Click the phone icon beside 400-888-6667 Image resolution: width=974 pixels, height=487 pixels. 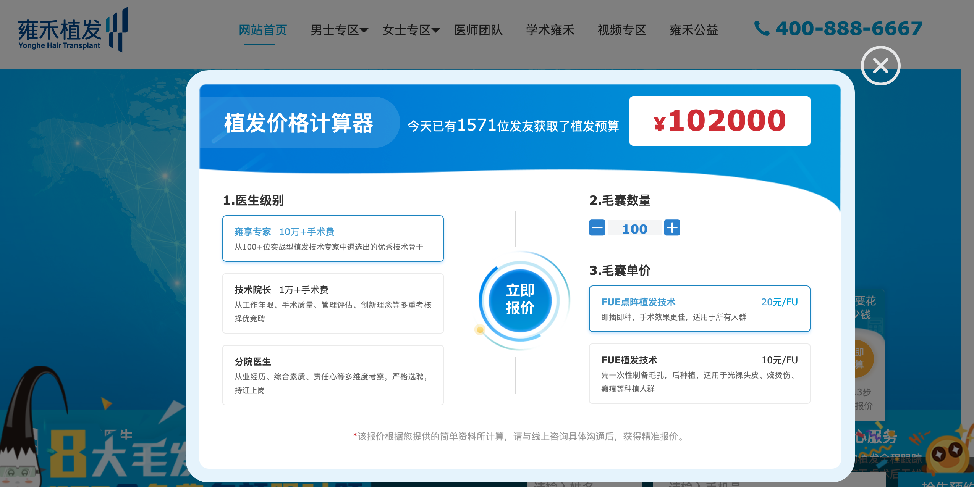tap(762, 29)
